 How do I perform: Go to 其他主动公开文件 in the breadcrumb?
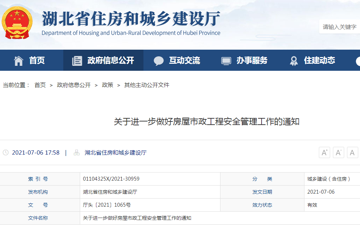click(x=147, y=85)
